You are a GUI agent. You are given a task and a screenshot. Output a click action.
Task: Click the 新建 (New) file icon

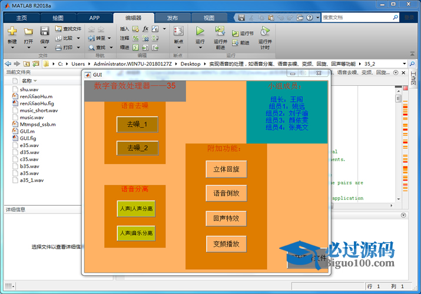point(12,31)
